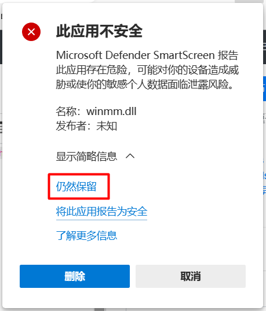
Task: Open the 将此应用报告为安全 link
Action: click(101, 211)
